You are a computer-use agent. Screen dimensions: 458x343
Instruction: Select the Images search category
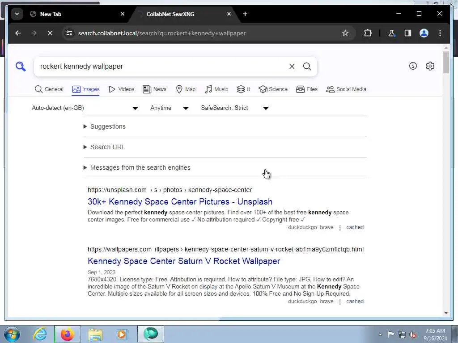point(85,89)
